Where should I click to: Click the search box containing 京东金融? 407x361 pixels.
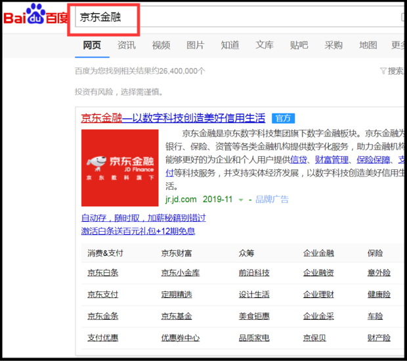click(239, 16)
